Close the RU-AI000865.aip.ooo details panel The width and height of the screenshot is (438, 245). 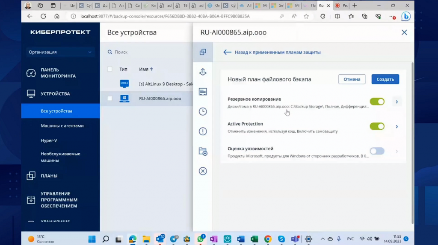point(404,32)
